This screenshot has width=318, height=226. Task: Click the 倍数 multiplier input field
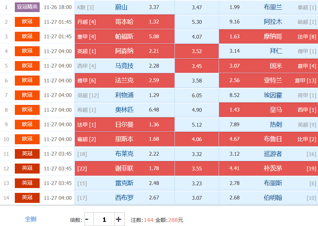(x=104, y=219)
